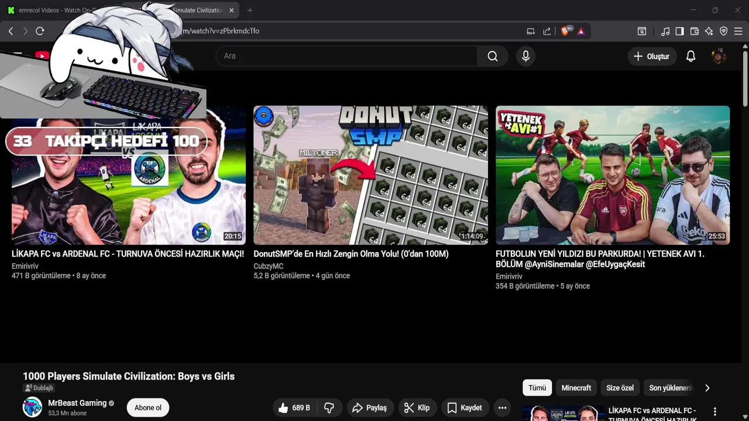749x421 pixels.
Task: Open Emirivriv channel under FUTBOLUN video
Action: (509, 277)
